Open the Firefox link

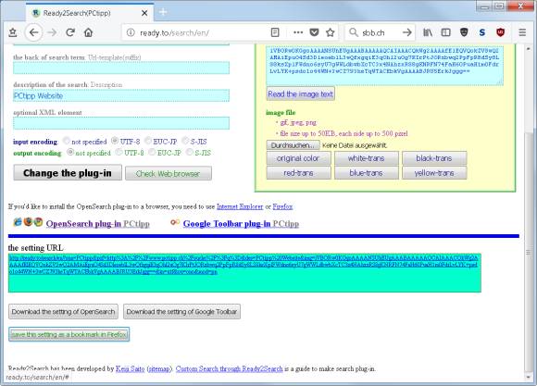(x=282, y=206)
